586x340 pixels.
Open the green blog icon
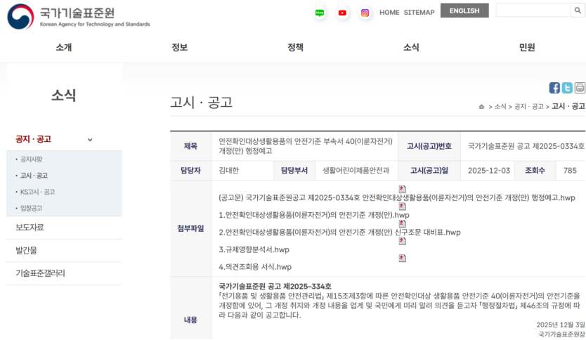tap(320, 13)
